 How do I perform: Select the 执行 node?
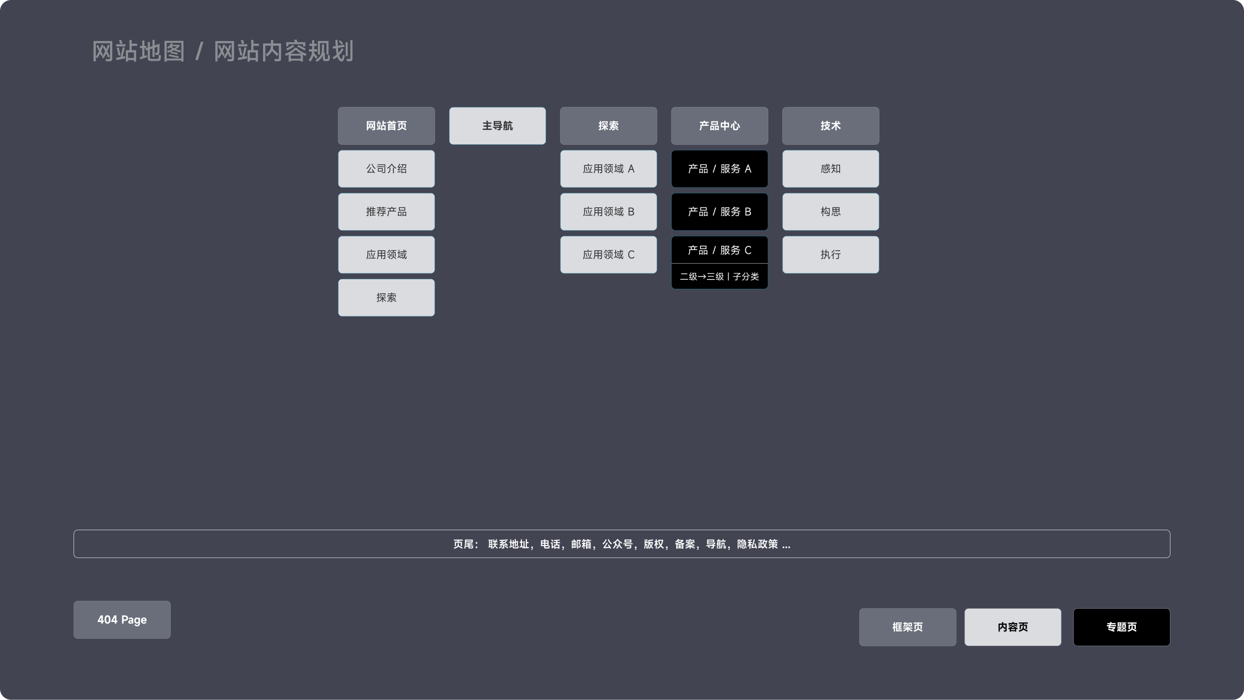830,254
